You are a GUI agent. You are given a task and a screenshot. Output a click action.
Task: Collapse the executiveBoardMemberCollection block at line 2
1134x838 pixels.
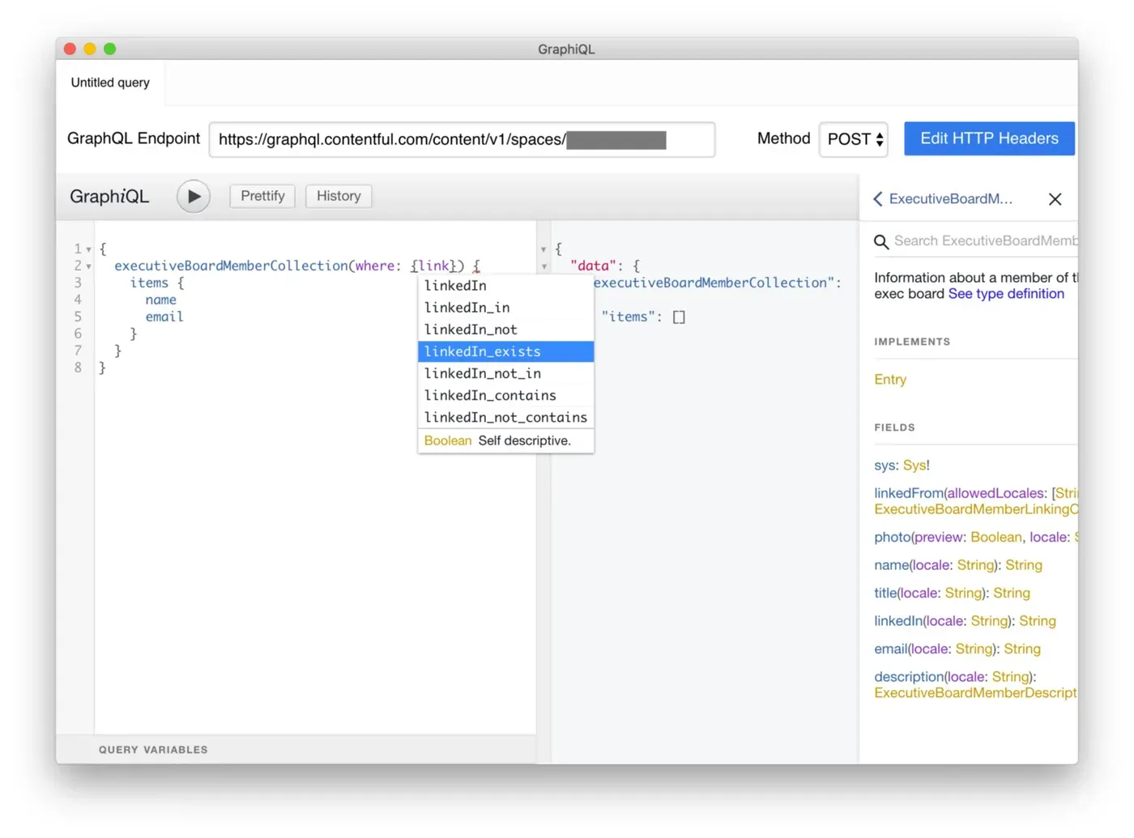click(88, 266)
